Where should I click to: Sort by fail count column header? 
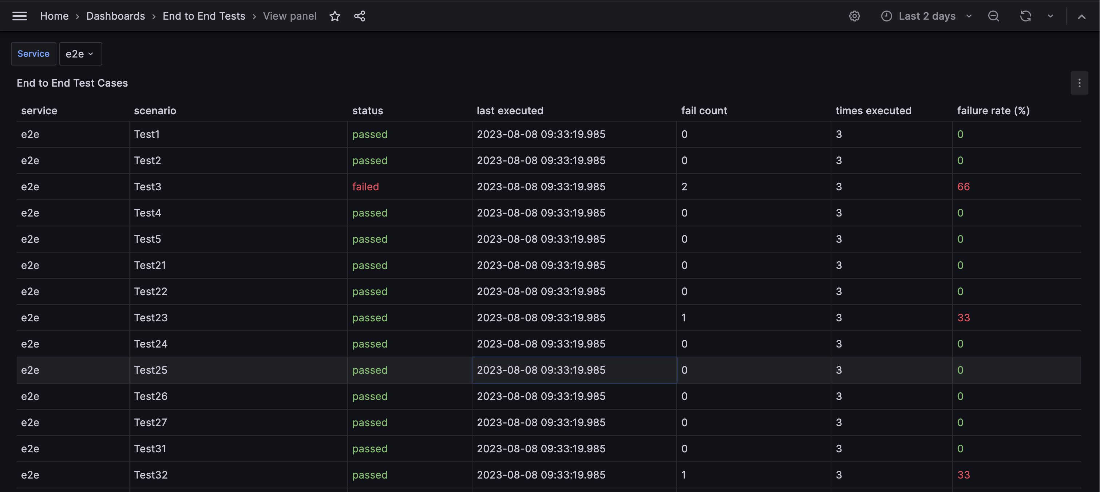(x=704, y=111)
